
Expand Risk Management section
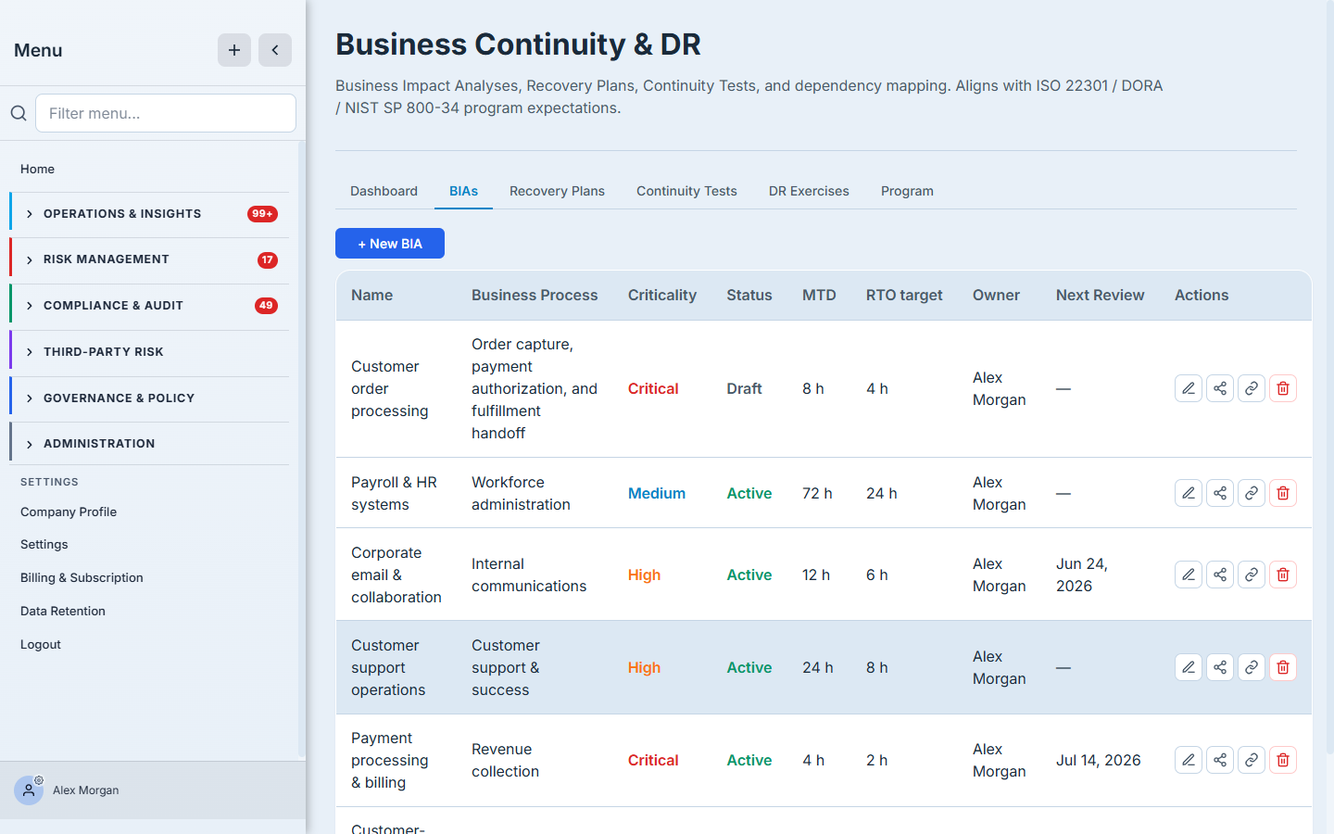[149, 259]
